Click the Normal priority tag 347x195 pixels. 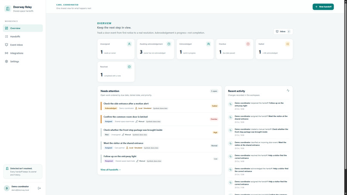tap(214, 145)
